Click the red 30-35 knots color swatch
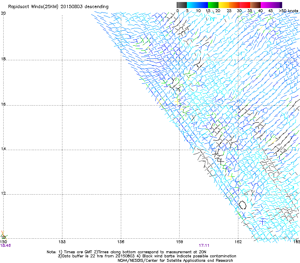This screenshot has height=263, width=300. click(x=245, y=5)
